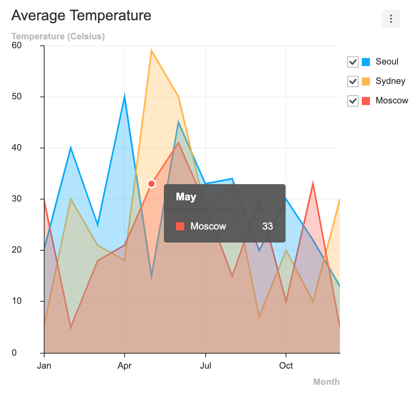Viewport: 417px width, 395px height.
Task: Click the red Moscow legend swatch
Action: (366, 101)
